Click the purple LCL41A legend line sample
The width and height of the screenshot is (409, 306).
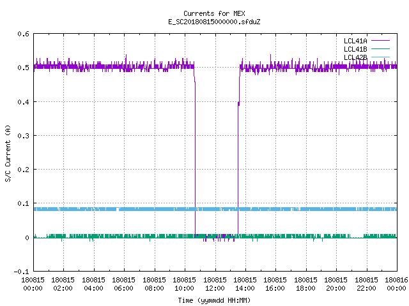click(380, 41)
